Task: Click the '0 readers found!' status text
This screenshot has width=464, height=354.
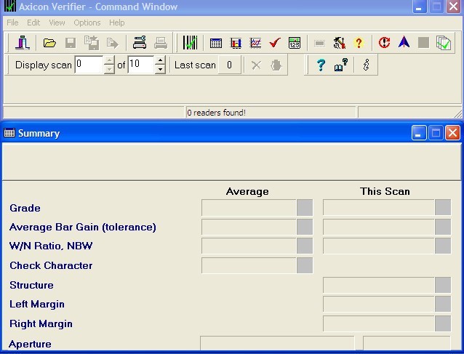Action: tap(216, 113)
